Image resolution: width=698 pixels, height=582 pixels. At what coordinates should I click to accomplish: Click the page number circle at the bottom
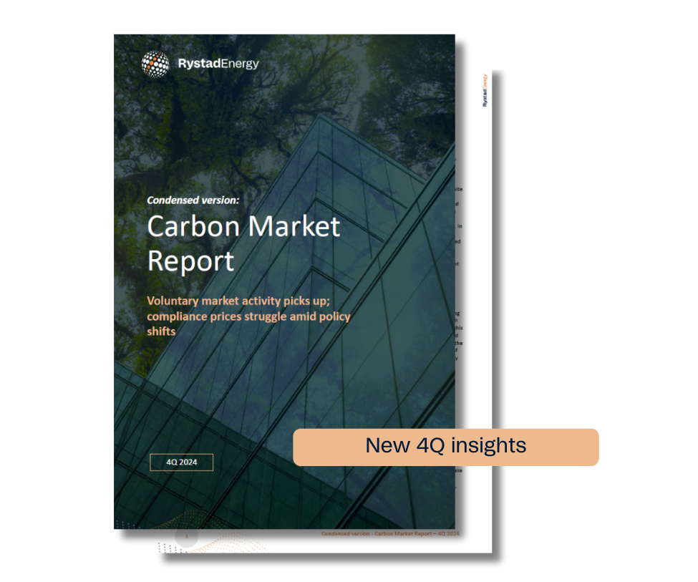(x=187, y=537)
